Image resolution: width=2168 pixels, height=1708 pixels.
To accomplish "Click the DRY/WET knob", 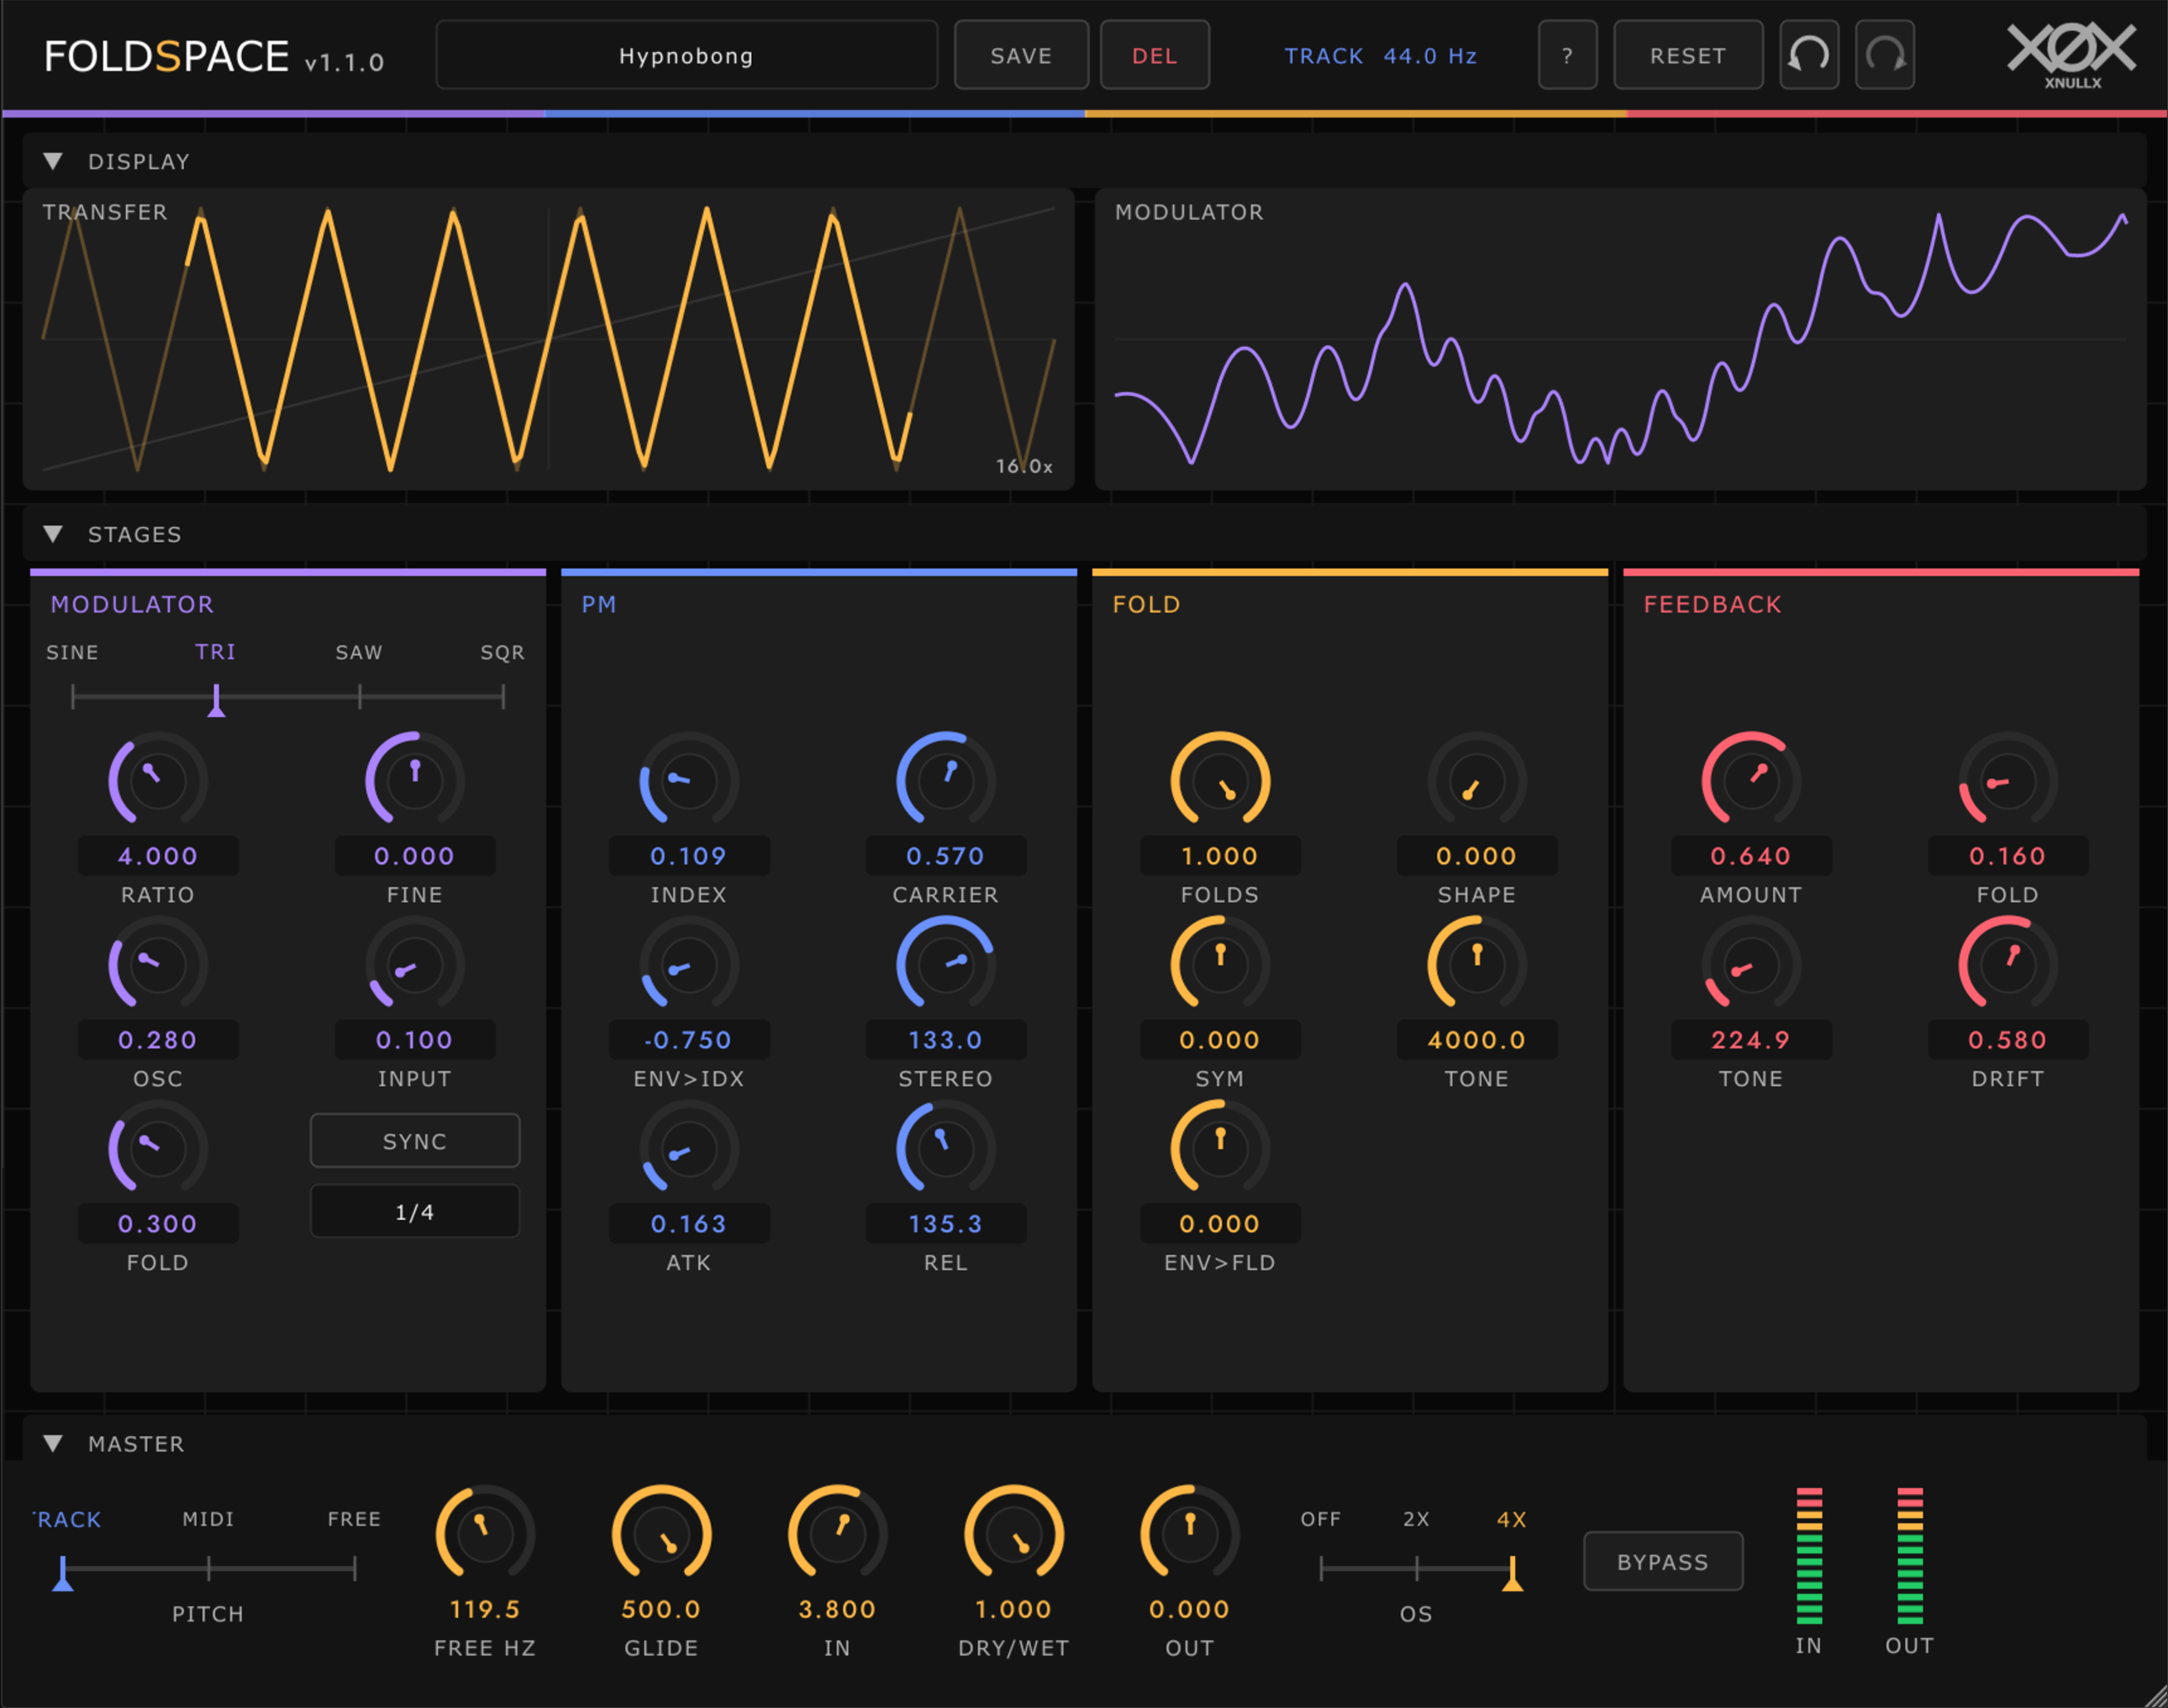I will (x=1013, y=1534).
